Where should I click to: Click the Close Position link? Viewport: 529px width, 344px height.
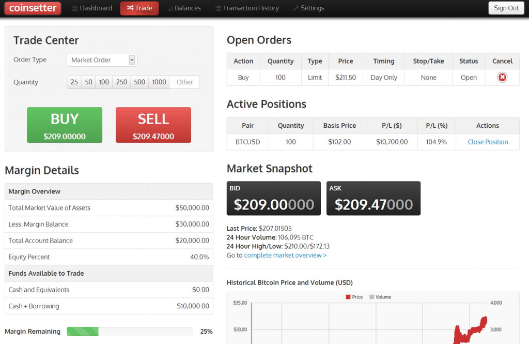coord(488,142)
